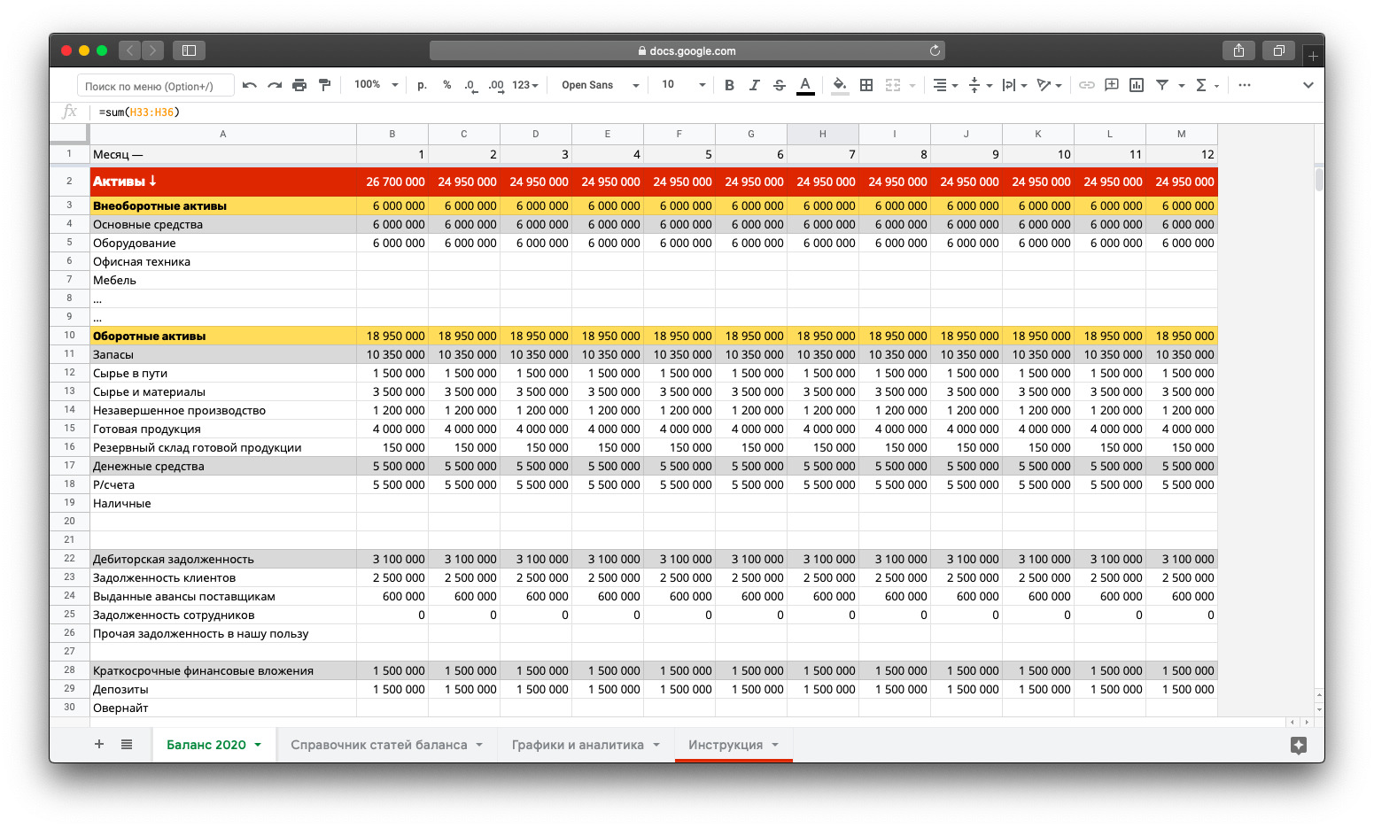Viewport: 1374px width, 828px height.
Task: Click the undo arrow icon
Action: 250,85
